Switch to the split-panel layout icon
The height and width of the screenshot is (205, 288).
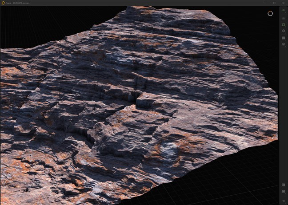pos(284,185)
